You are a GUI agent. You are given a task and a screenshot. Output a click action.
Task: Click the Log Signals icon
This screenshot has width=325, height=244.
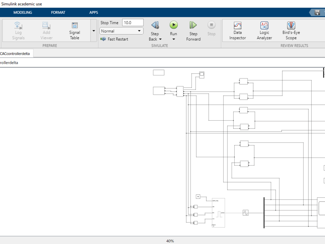pyautogui.click(x=18, y=25)
